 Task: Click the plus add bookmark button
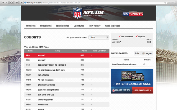pos(22,2)
